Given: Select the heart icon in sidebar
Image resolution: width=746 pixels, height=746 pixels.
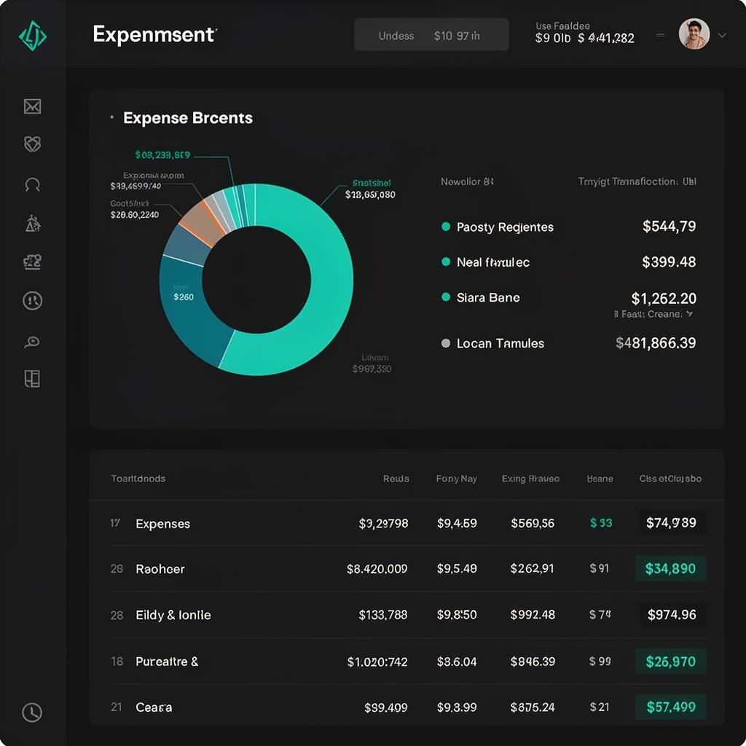Looking at the screenshot, I should 32,144.
